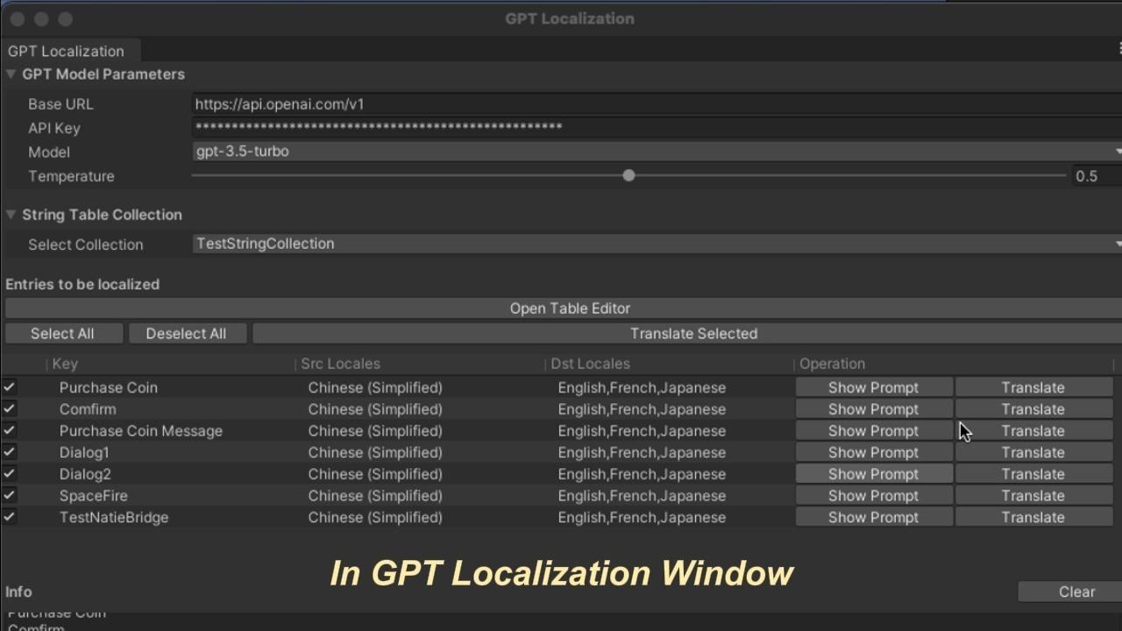
Task: Uncheck the Dialog1 entry checkbox
Action: coord(11,452)
